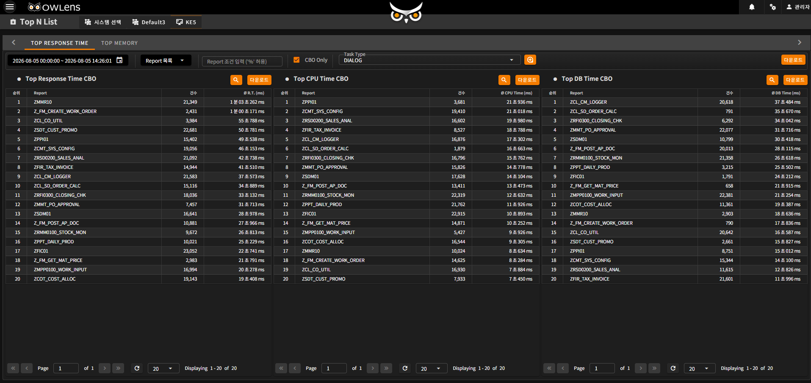Go to last page in CPU Time table
Screen dimensions: 811x383
[x=386, y=368]
